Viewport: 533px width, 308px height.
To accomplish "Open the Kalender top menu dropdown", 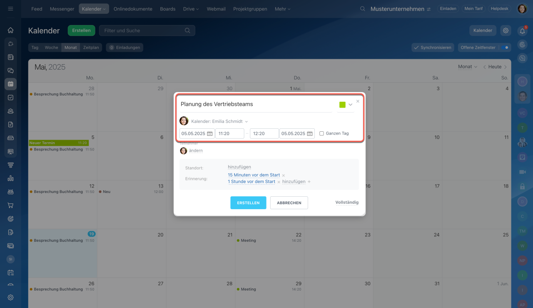I will [94, 9].
